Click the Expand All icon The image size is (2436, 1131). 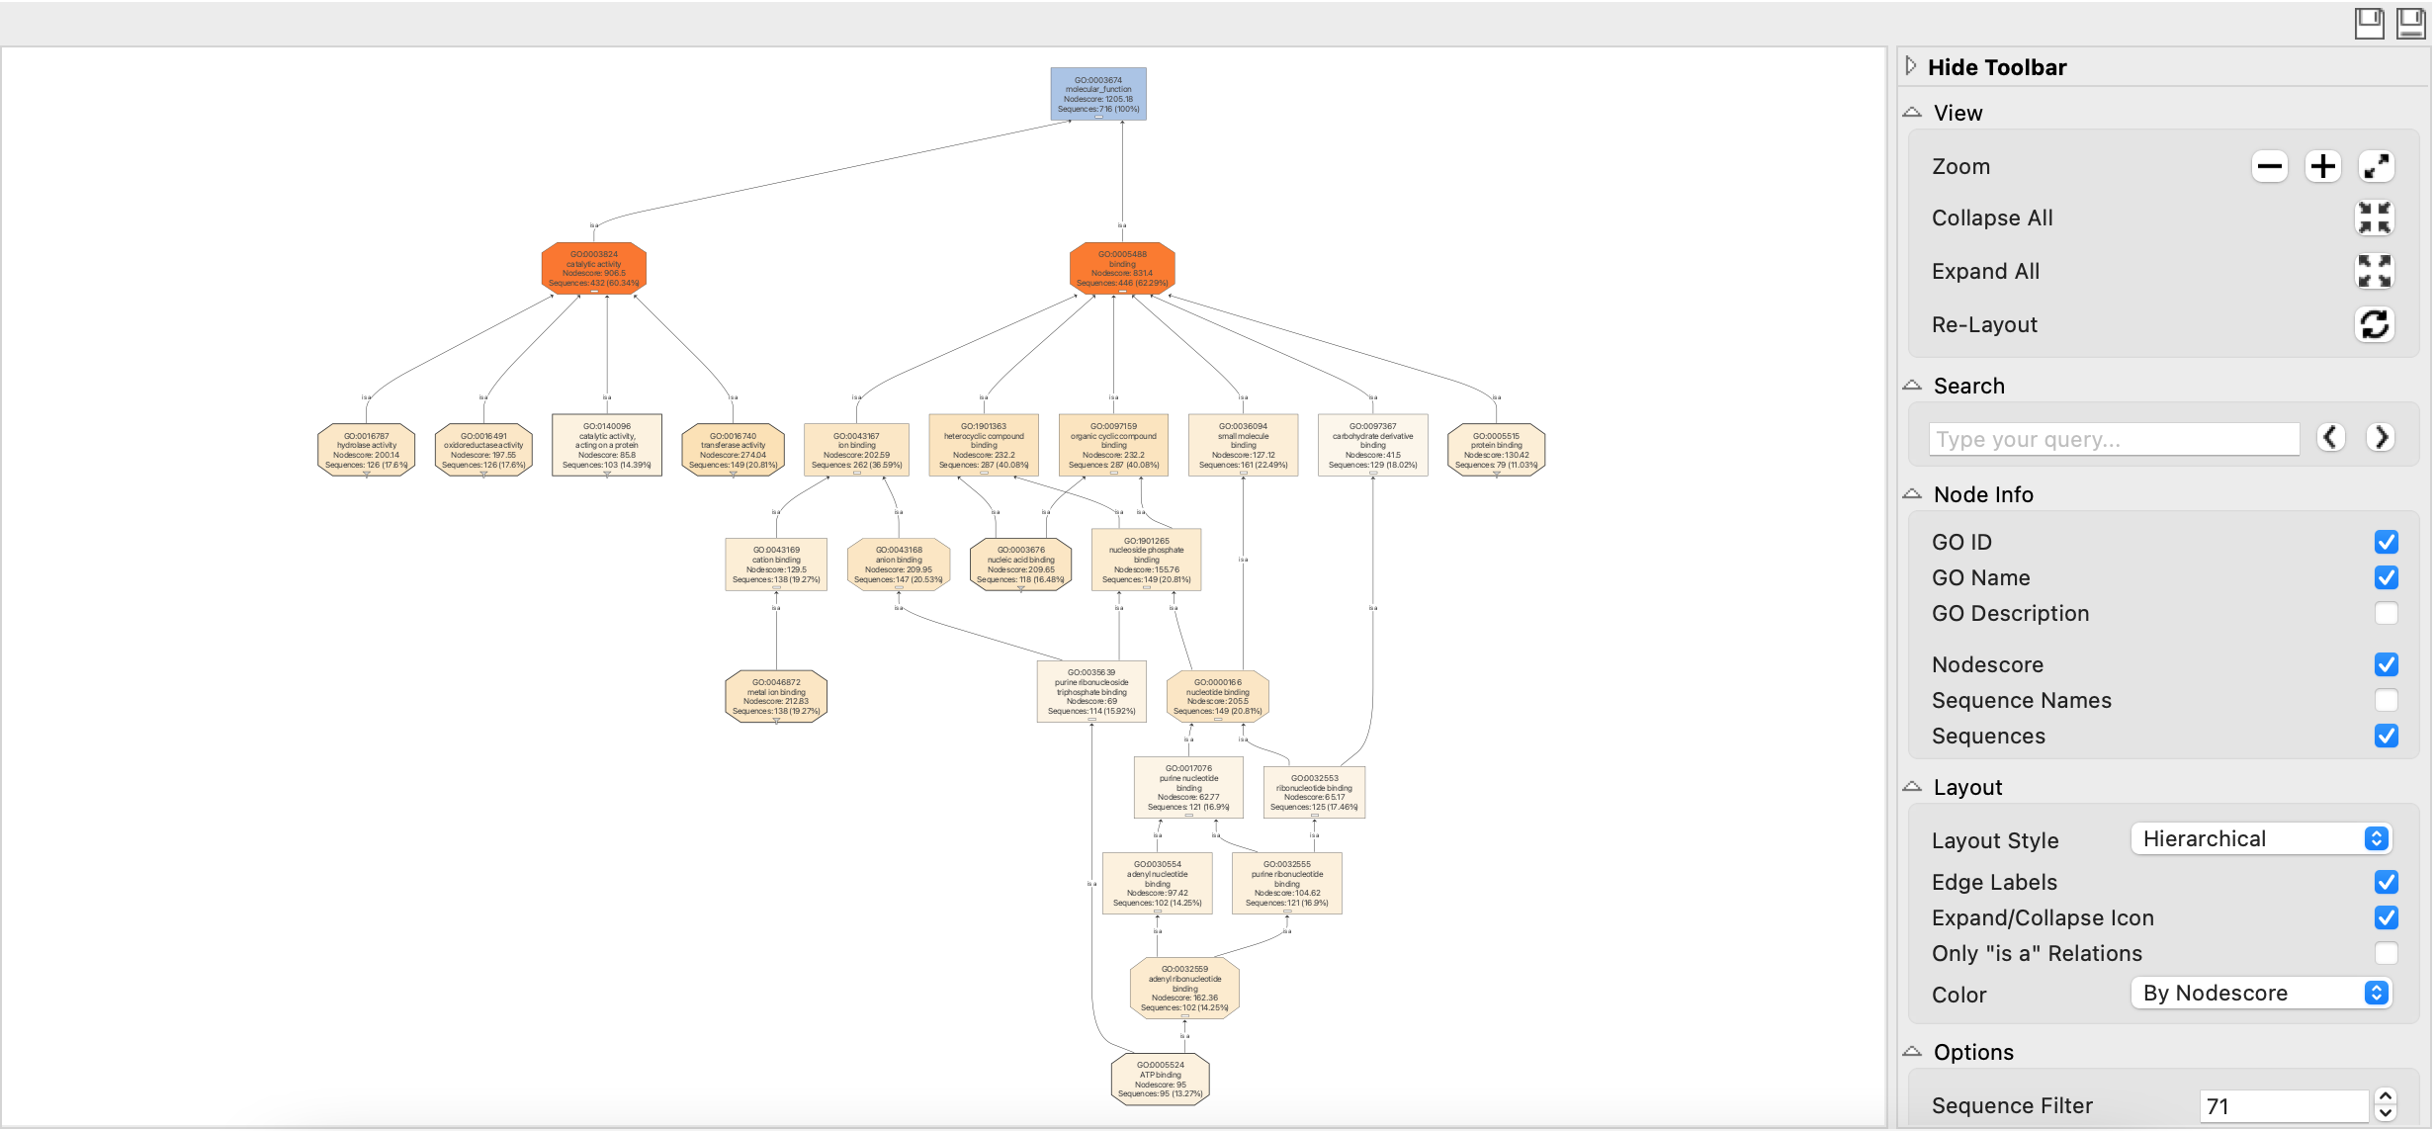(x=2374, y=271)
